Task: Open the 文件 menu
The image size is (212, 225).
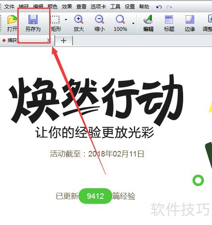Action: (x=9, y=7)
